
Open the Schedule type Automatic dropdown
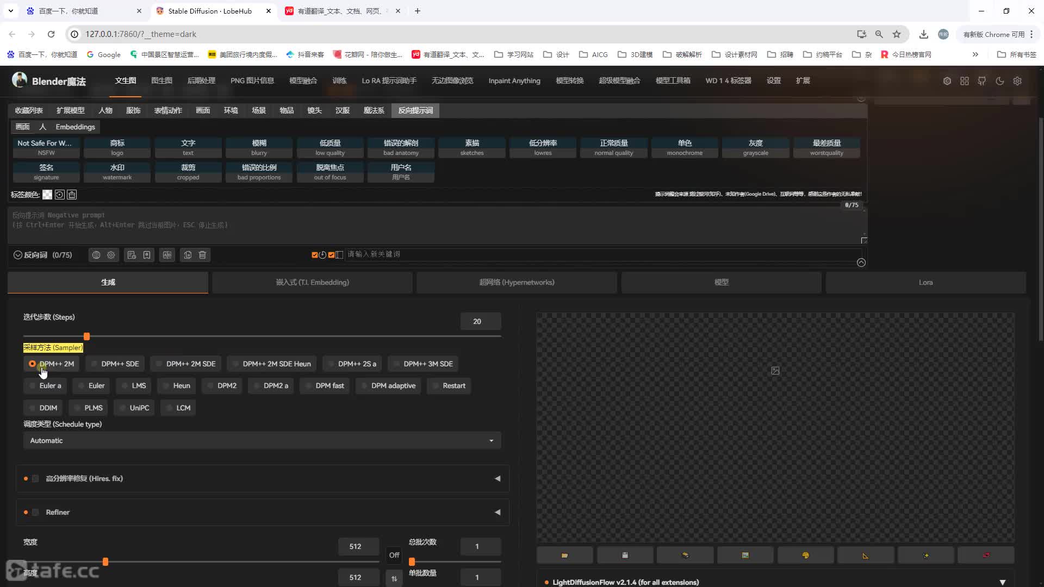pos(262,441)
